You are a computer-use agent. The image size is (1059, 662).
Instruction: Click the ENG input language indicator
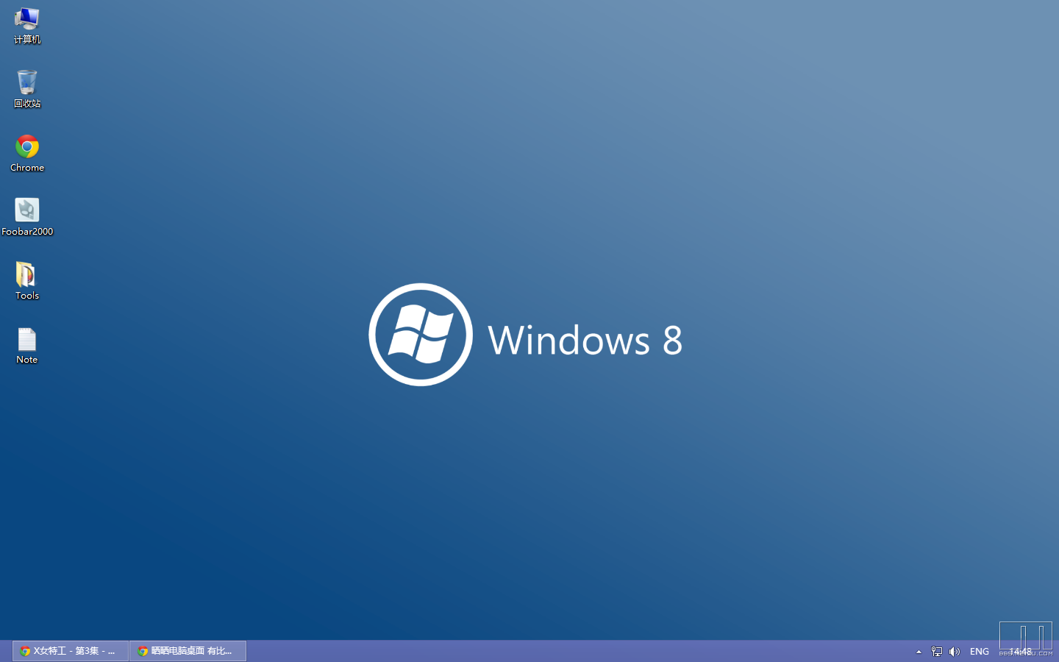point(980,652)
